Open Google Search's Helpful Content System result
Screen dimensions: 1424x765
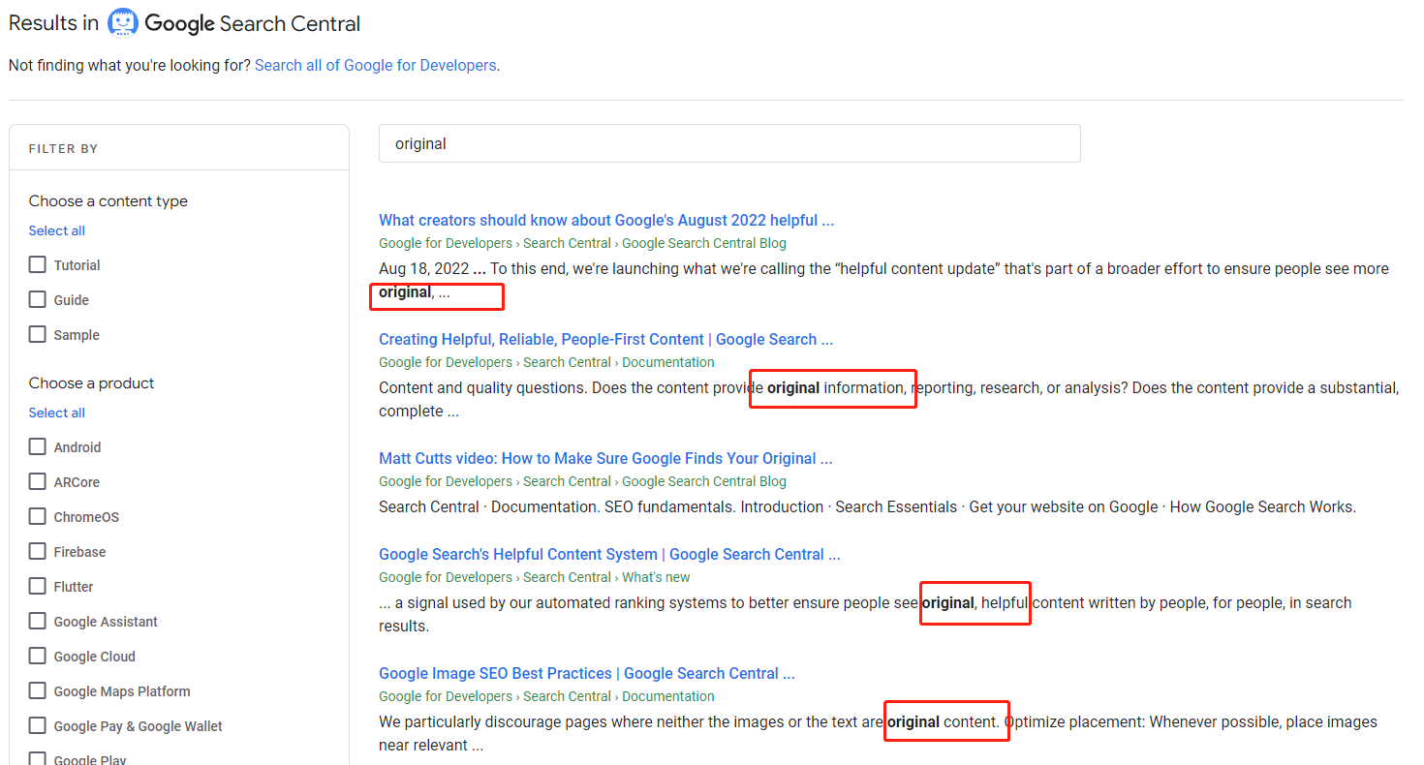click(x=608, y=555)
